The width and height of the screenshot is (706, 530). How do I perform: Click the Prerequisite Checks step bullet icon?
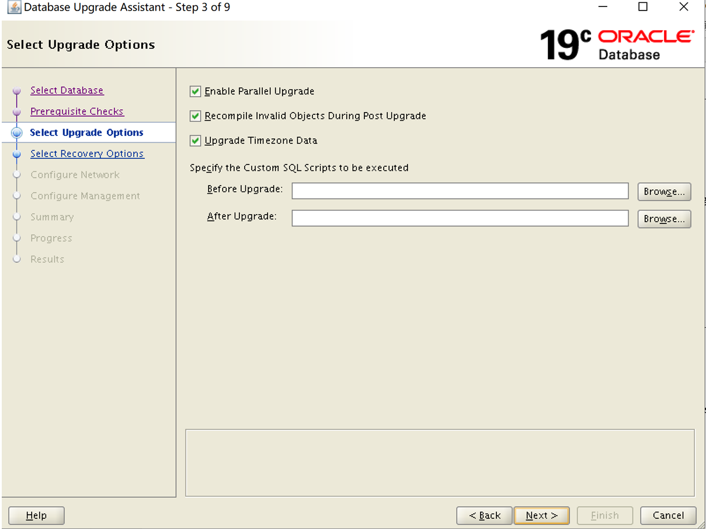[17, 112]
